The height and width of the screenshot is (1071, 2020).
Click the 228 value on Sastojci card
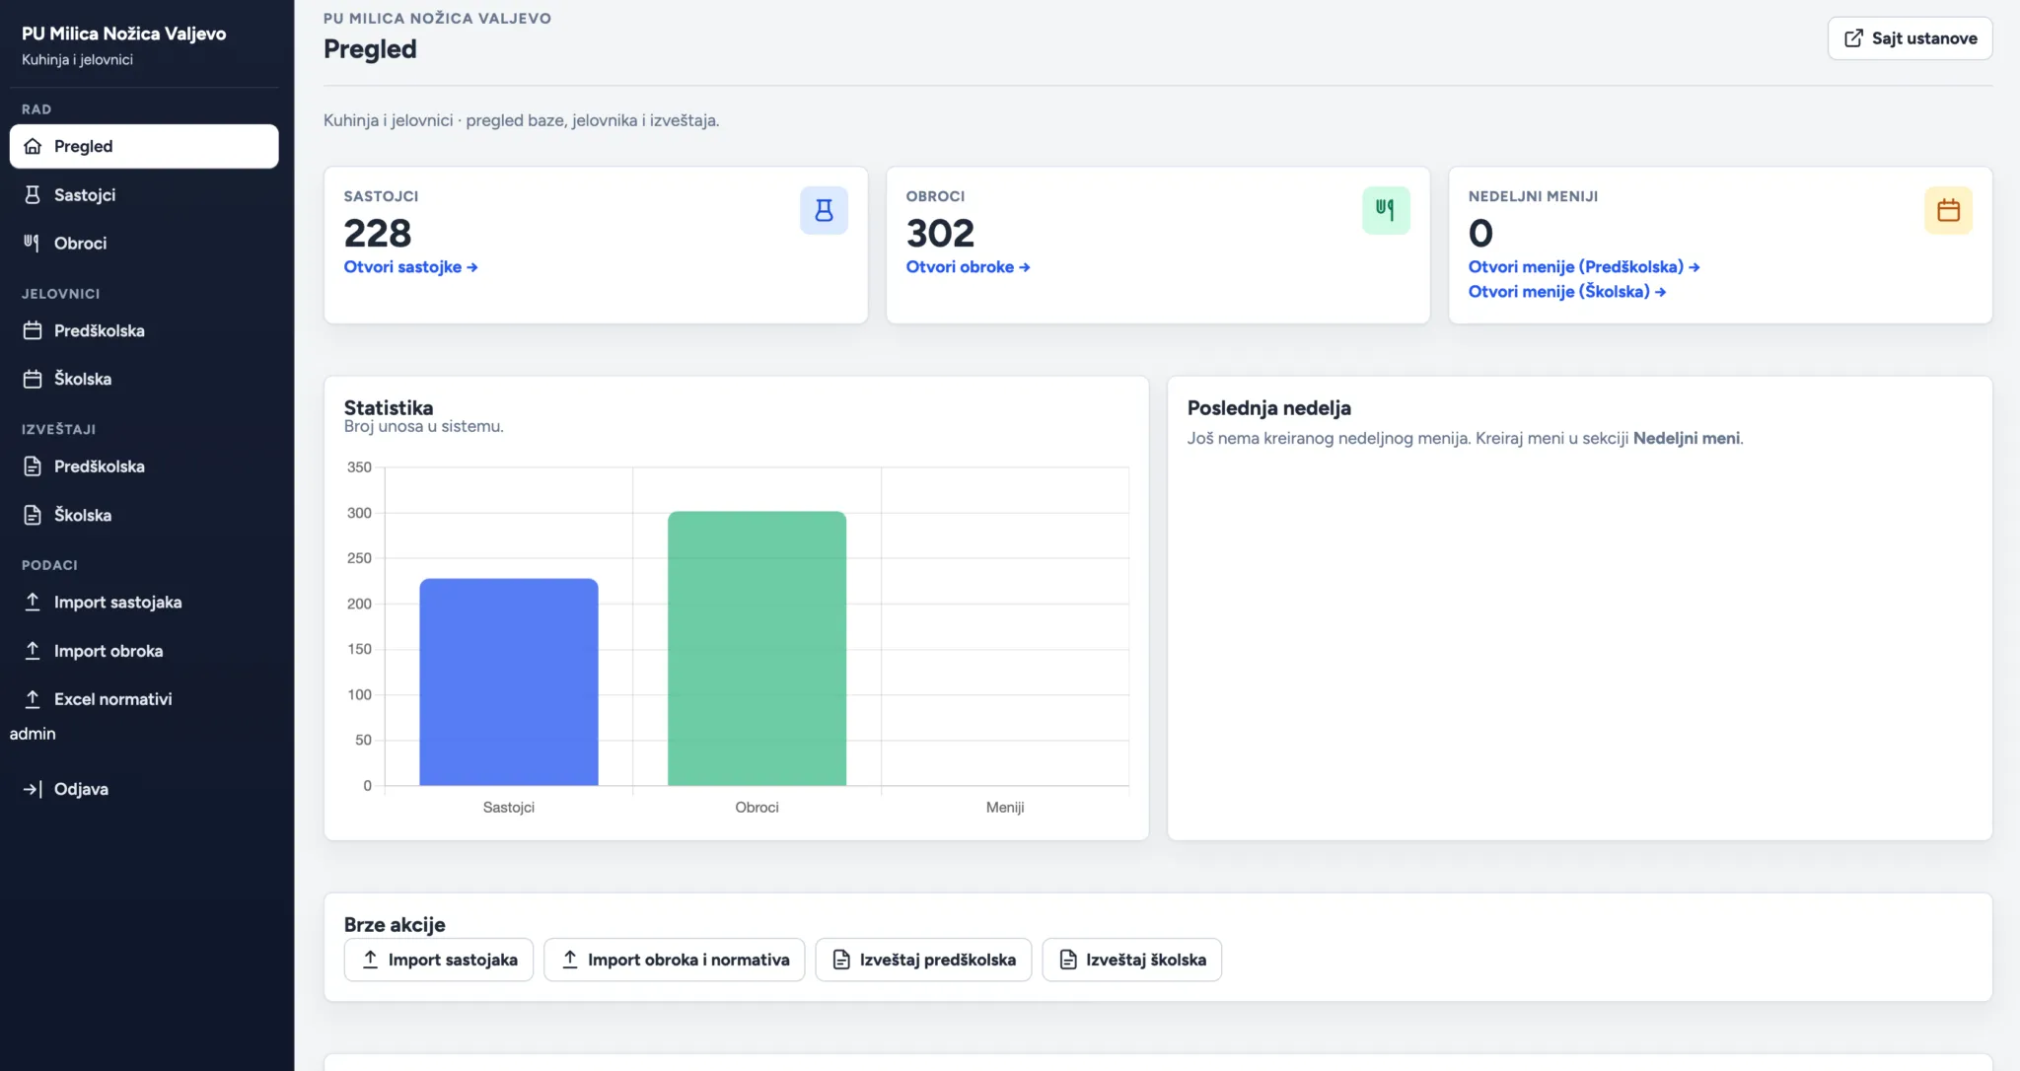click(378, 234)
